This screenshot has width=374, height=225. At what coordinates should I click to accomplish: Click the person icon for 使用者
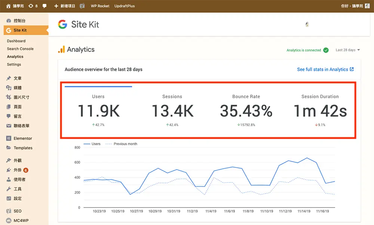pyautogui.click(x=9, y=179)
